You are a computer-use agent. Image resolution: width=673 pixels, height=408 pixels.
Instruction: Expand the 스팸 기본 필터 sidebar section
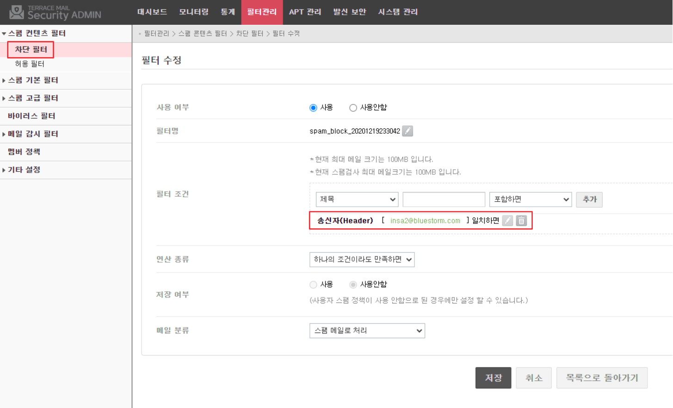coord(33,80)
